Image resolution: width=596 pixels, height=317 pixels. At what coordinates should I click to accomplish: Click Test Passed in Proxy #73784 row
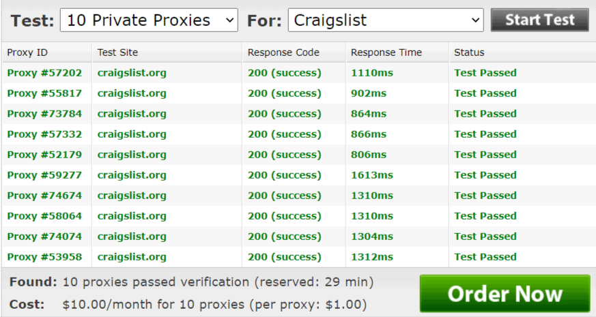point(485,114)
